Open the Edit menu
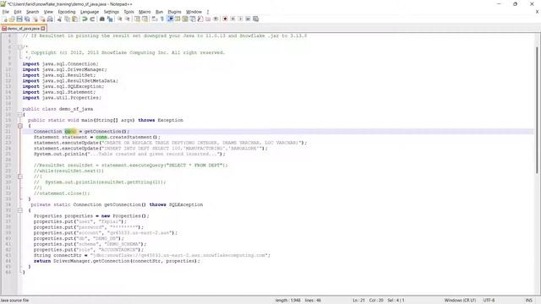The width and height of the screenshot is (541, 304). coord(18,12)
